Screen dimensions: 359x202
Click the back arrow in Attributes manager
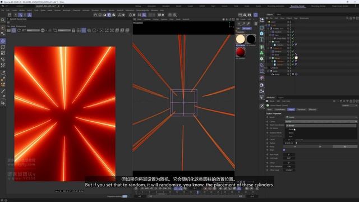point(334,101)
